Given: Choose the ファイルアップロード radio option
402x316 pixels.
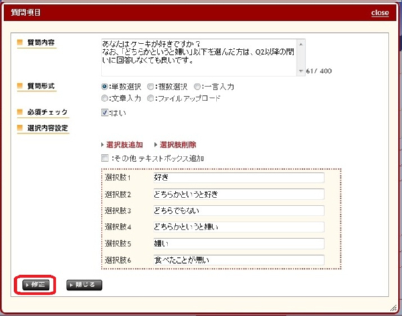Looking at the screenshot, I should 151,98.
